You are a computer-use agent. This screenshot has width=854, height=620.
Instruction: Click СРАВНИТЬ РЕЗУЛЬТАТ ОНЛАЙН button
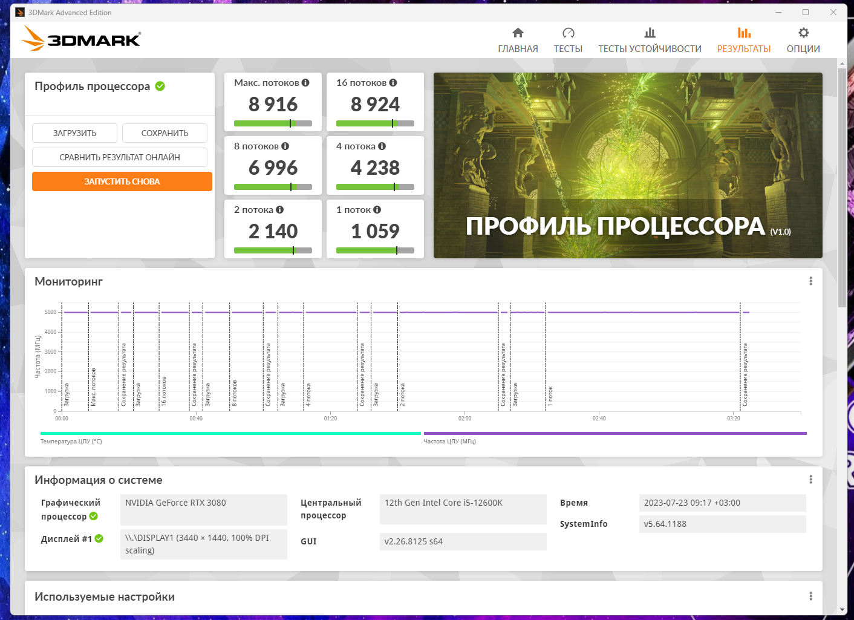120,157
